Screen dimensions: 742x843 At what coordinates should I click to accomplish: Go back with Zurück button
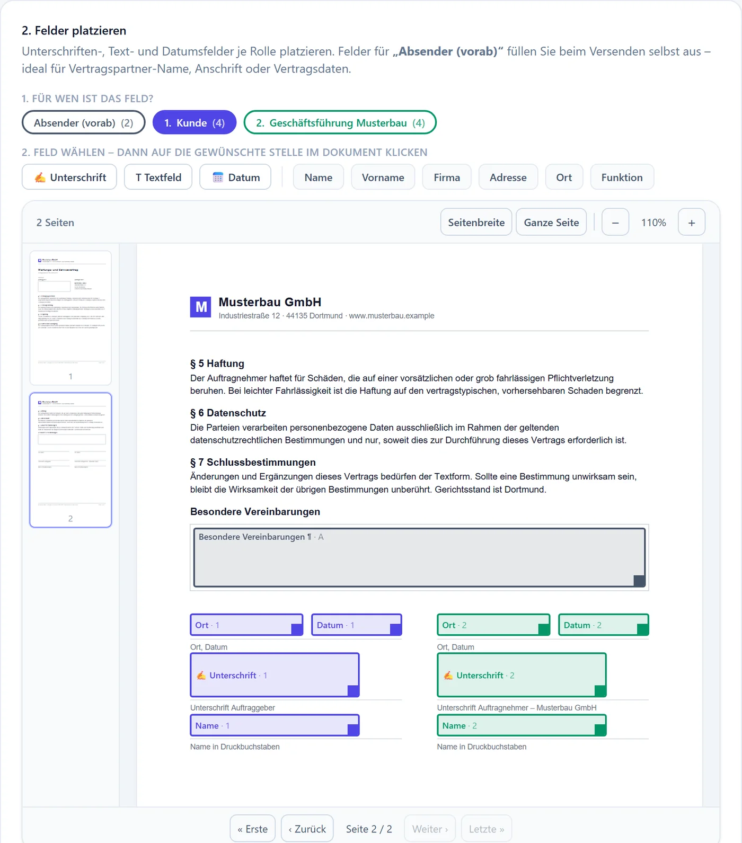(307, 828)
